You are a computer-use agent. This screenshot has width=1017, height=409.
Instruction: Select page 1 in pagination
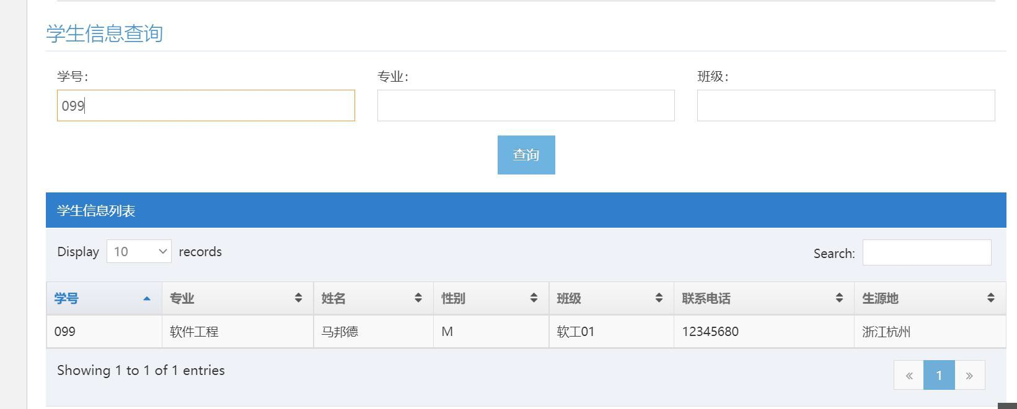click(x=939, y=375)
